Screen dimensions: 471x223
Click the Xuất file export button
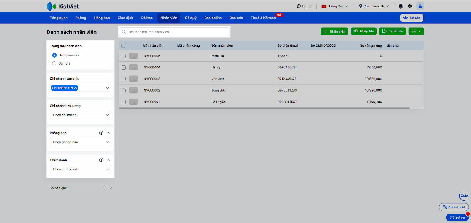click(392, 31)
